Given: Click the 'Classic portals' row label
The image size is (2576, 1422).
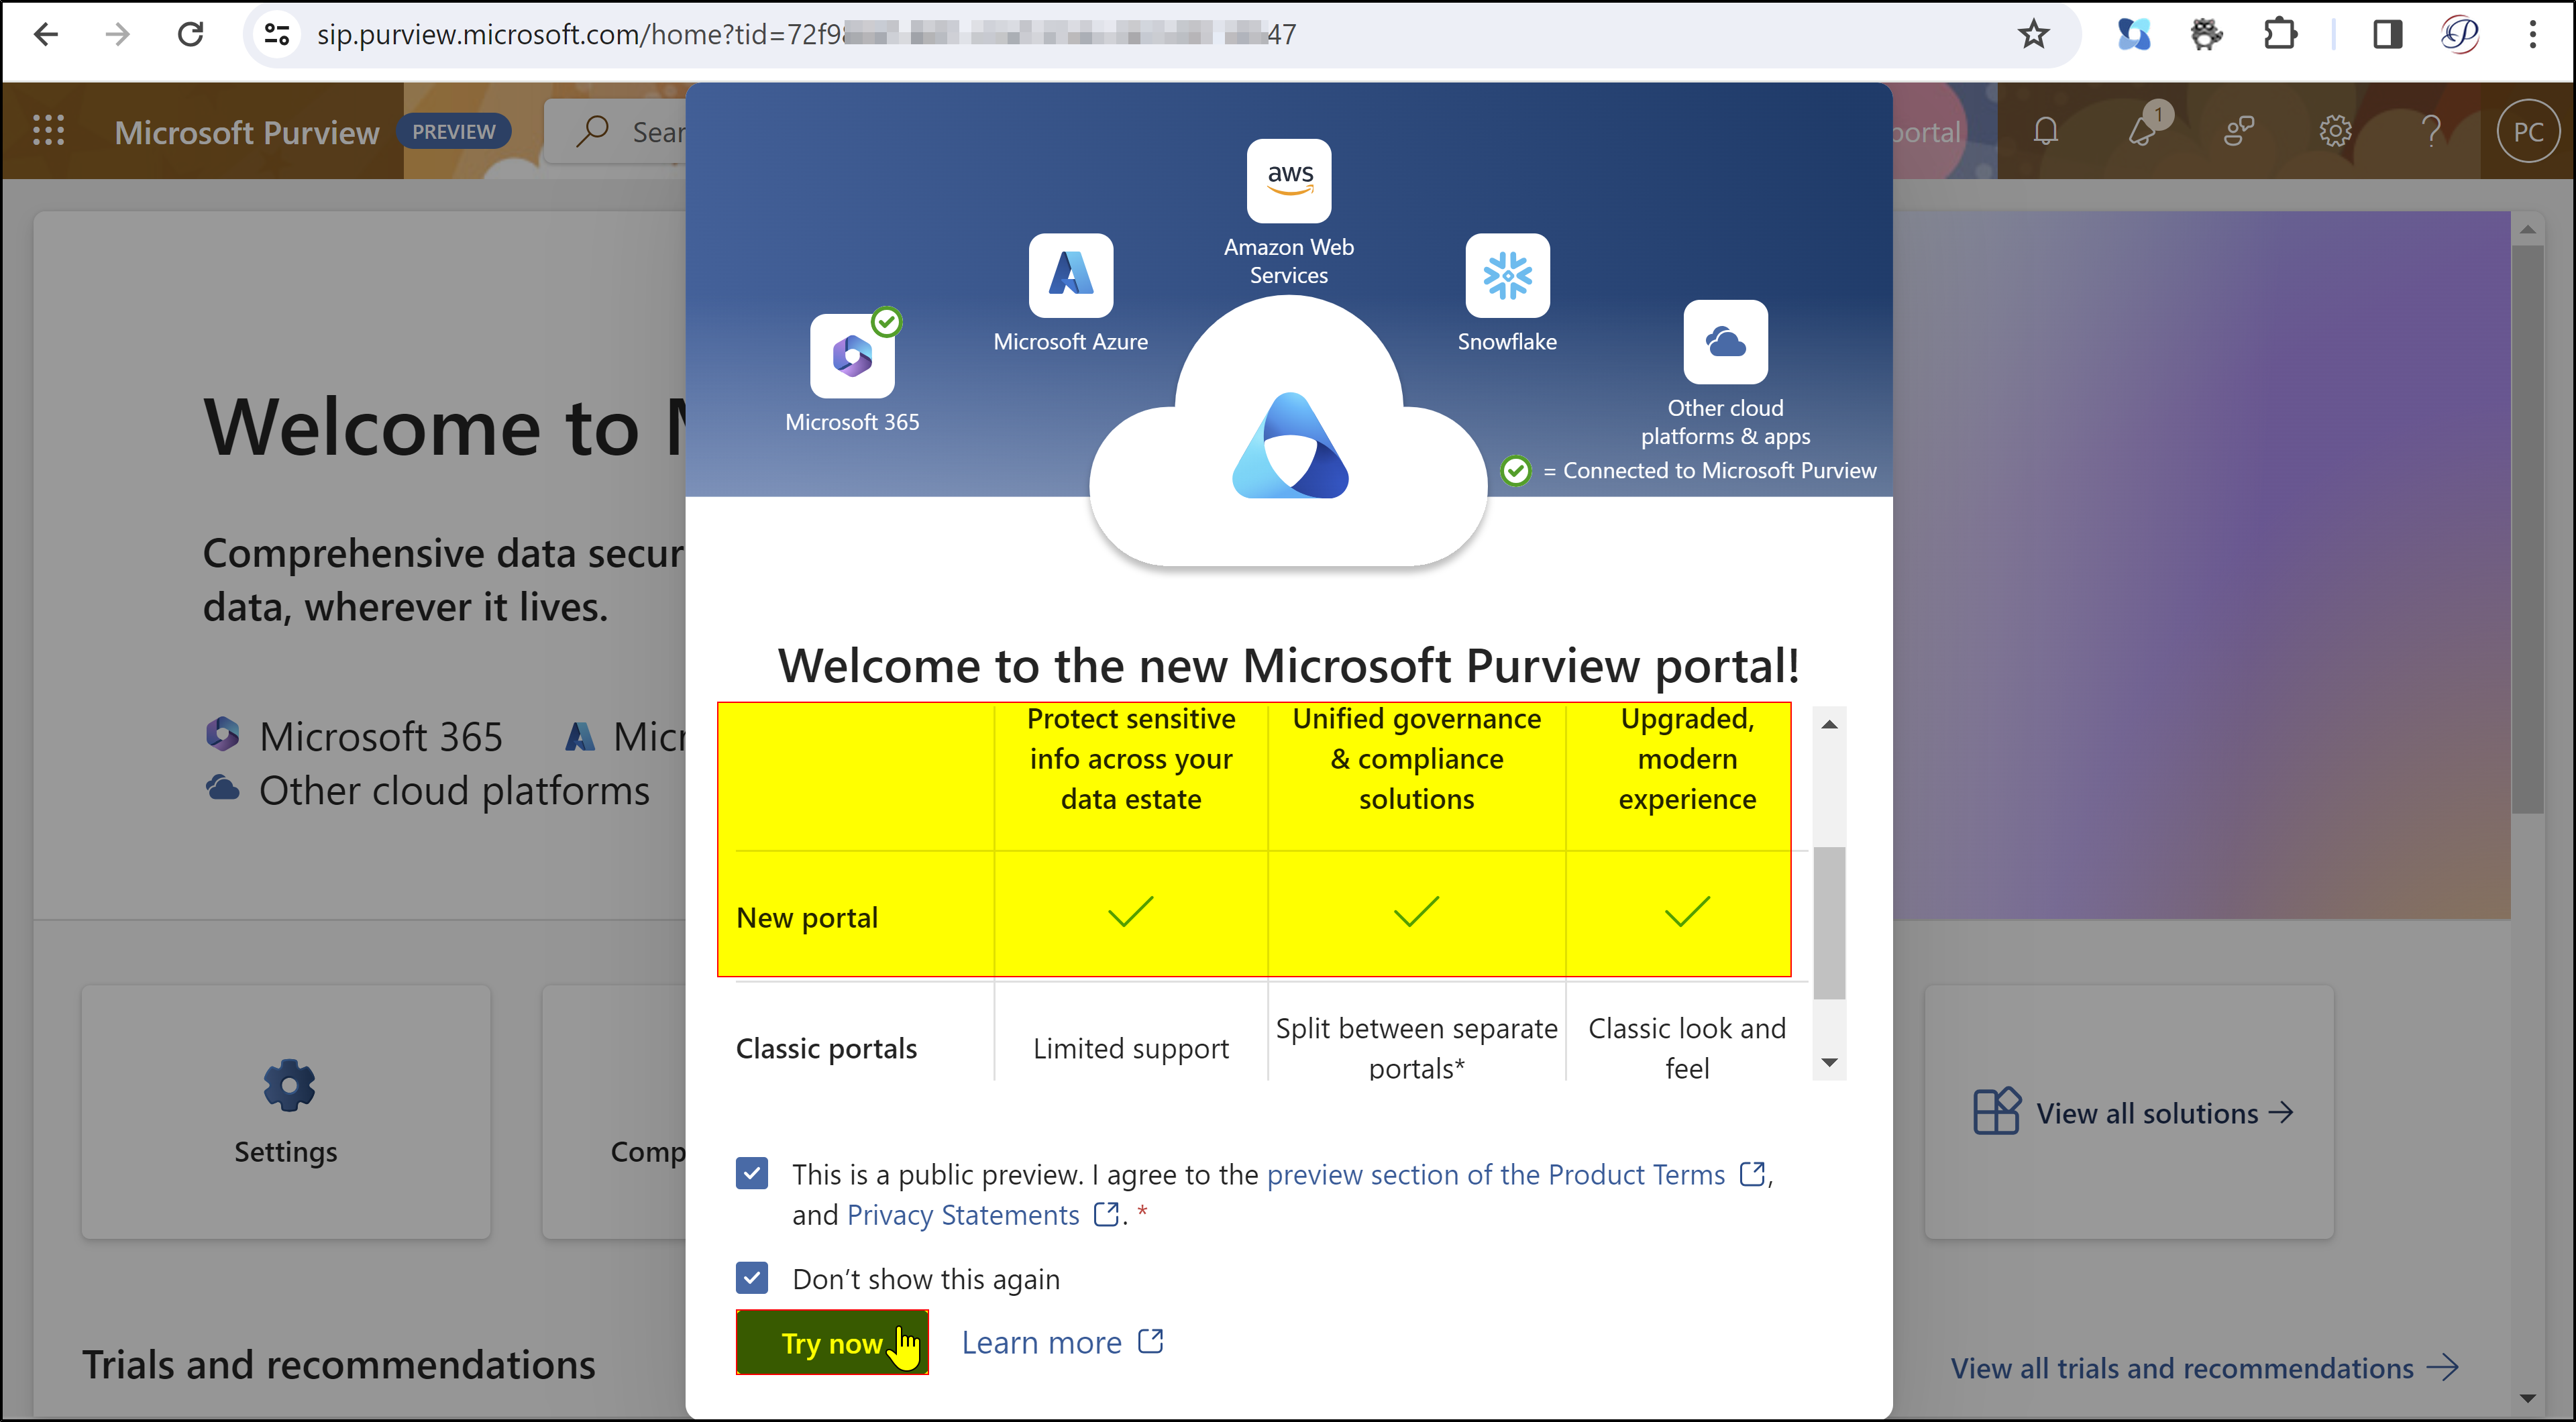Looking at the screenshot, I should tap(826, 1048).
